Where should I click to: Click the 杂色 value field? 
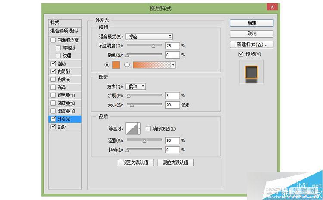pyautogui.click(x=172, y=55)
